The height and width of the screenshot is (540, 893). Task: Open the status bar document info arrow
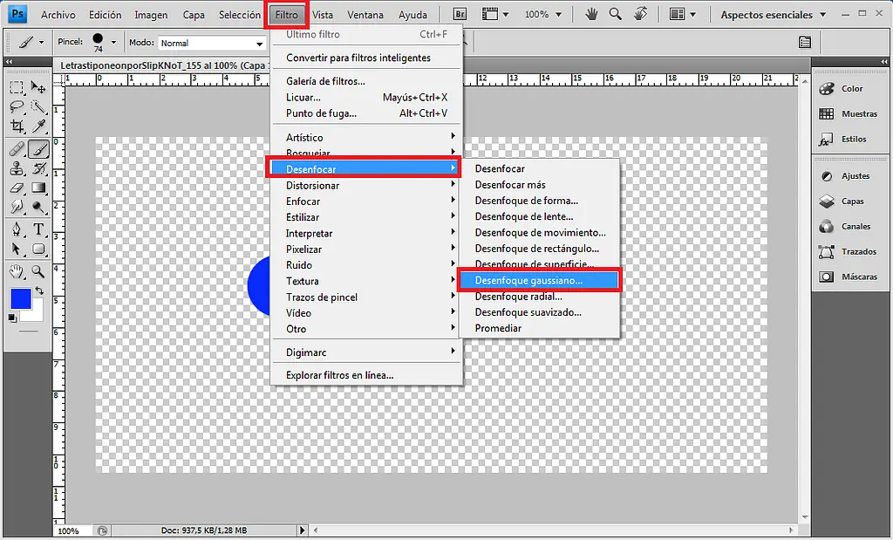tap(303, 530)
